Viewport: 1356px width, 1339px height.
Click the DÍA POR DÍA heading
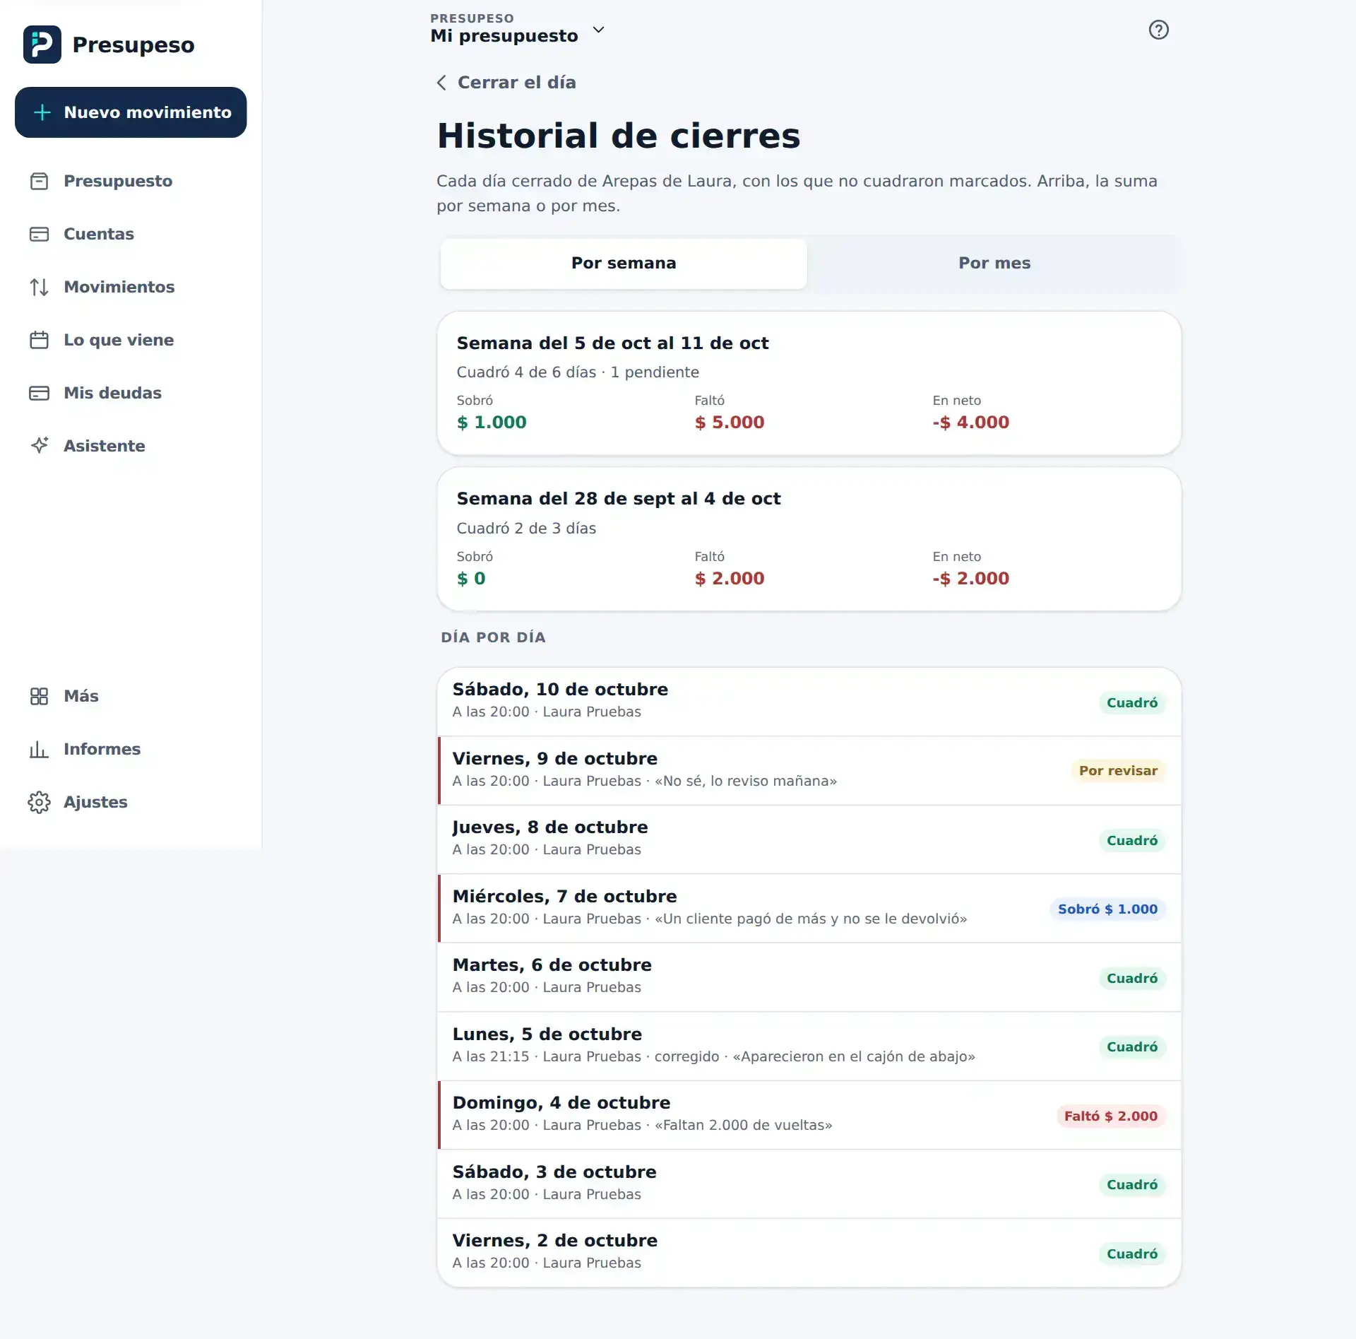pos(493,637)
